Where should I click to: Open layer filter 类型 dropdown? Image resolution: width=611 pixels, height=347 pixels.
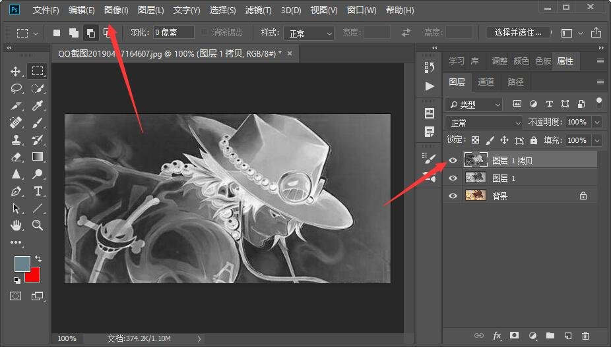(x=474, y=104)
